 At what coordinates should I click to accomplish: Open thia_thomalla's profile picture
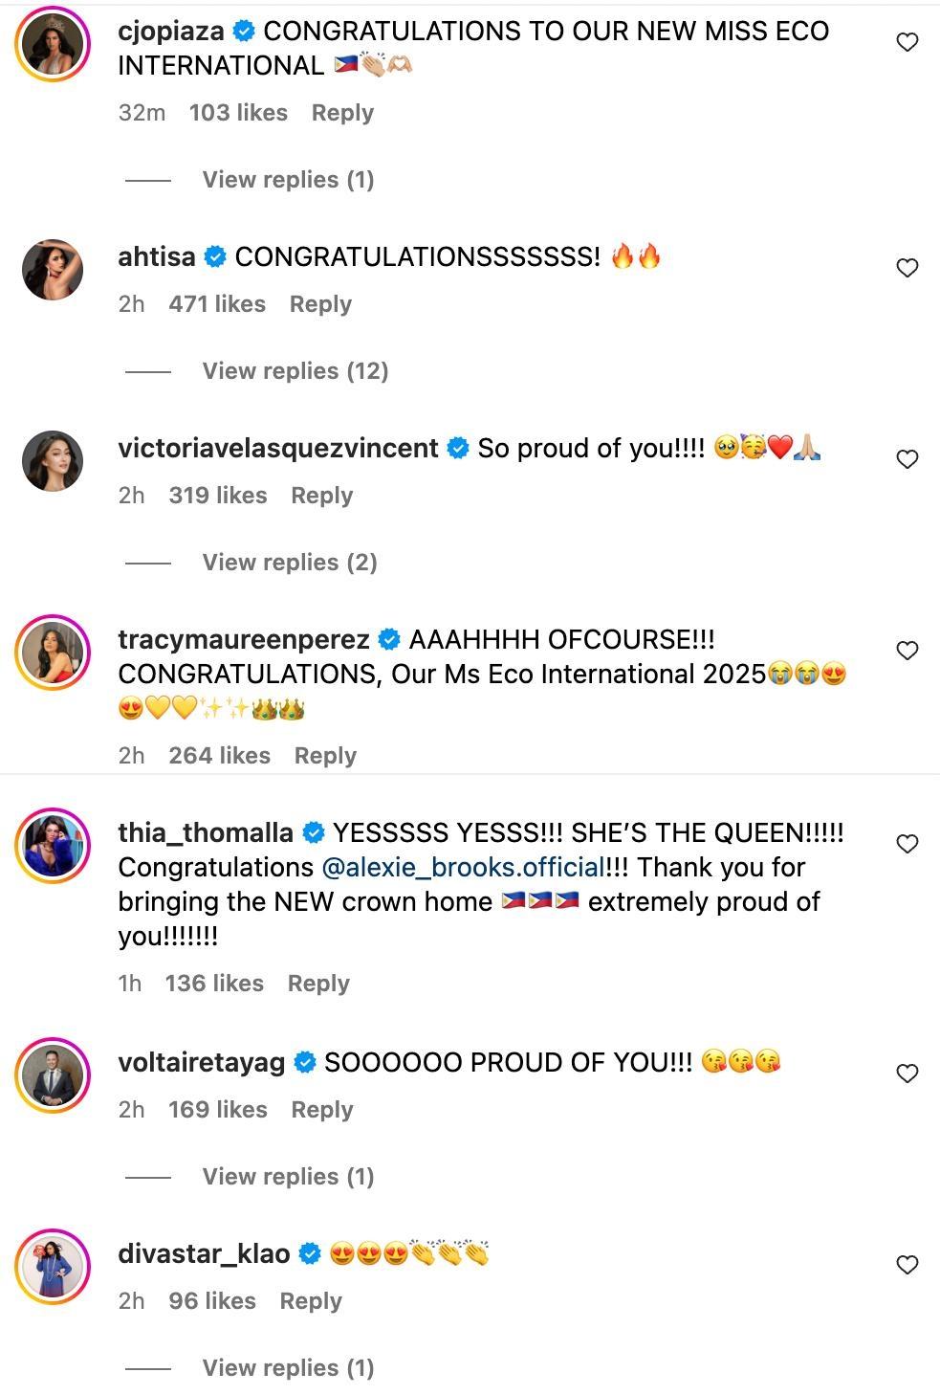tap(53, 846)
